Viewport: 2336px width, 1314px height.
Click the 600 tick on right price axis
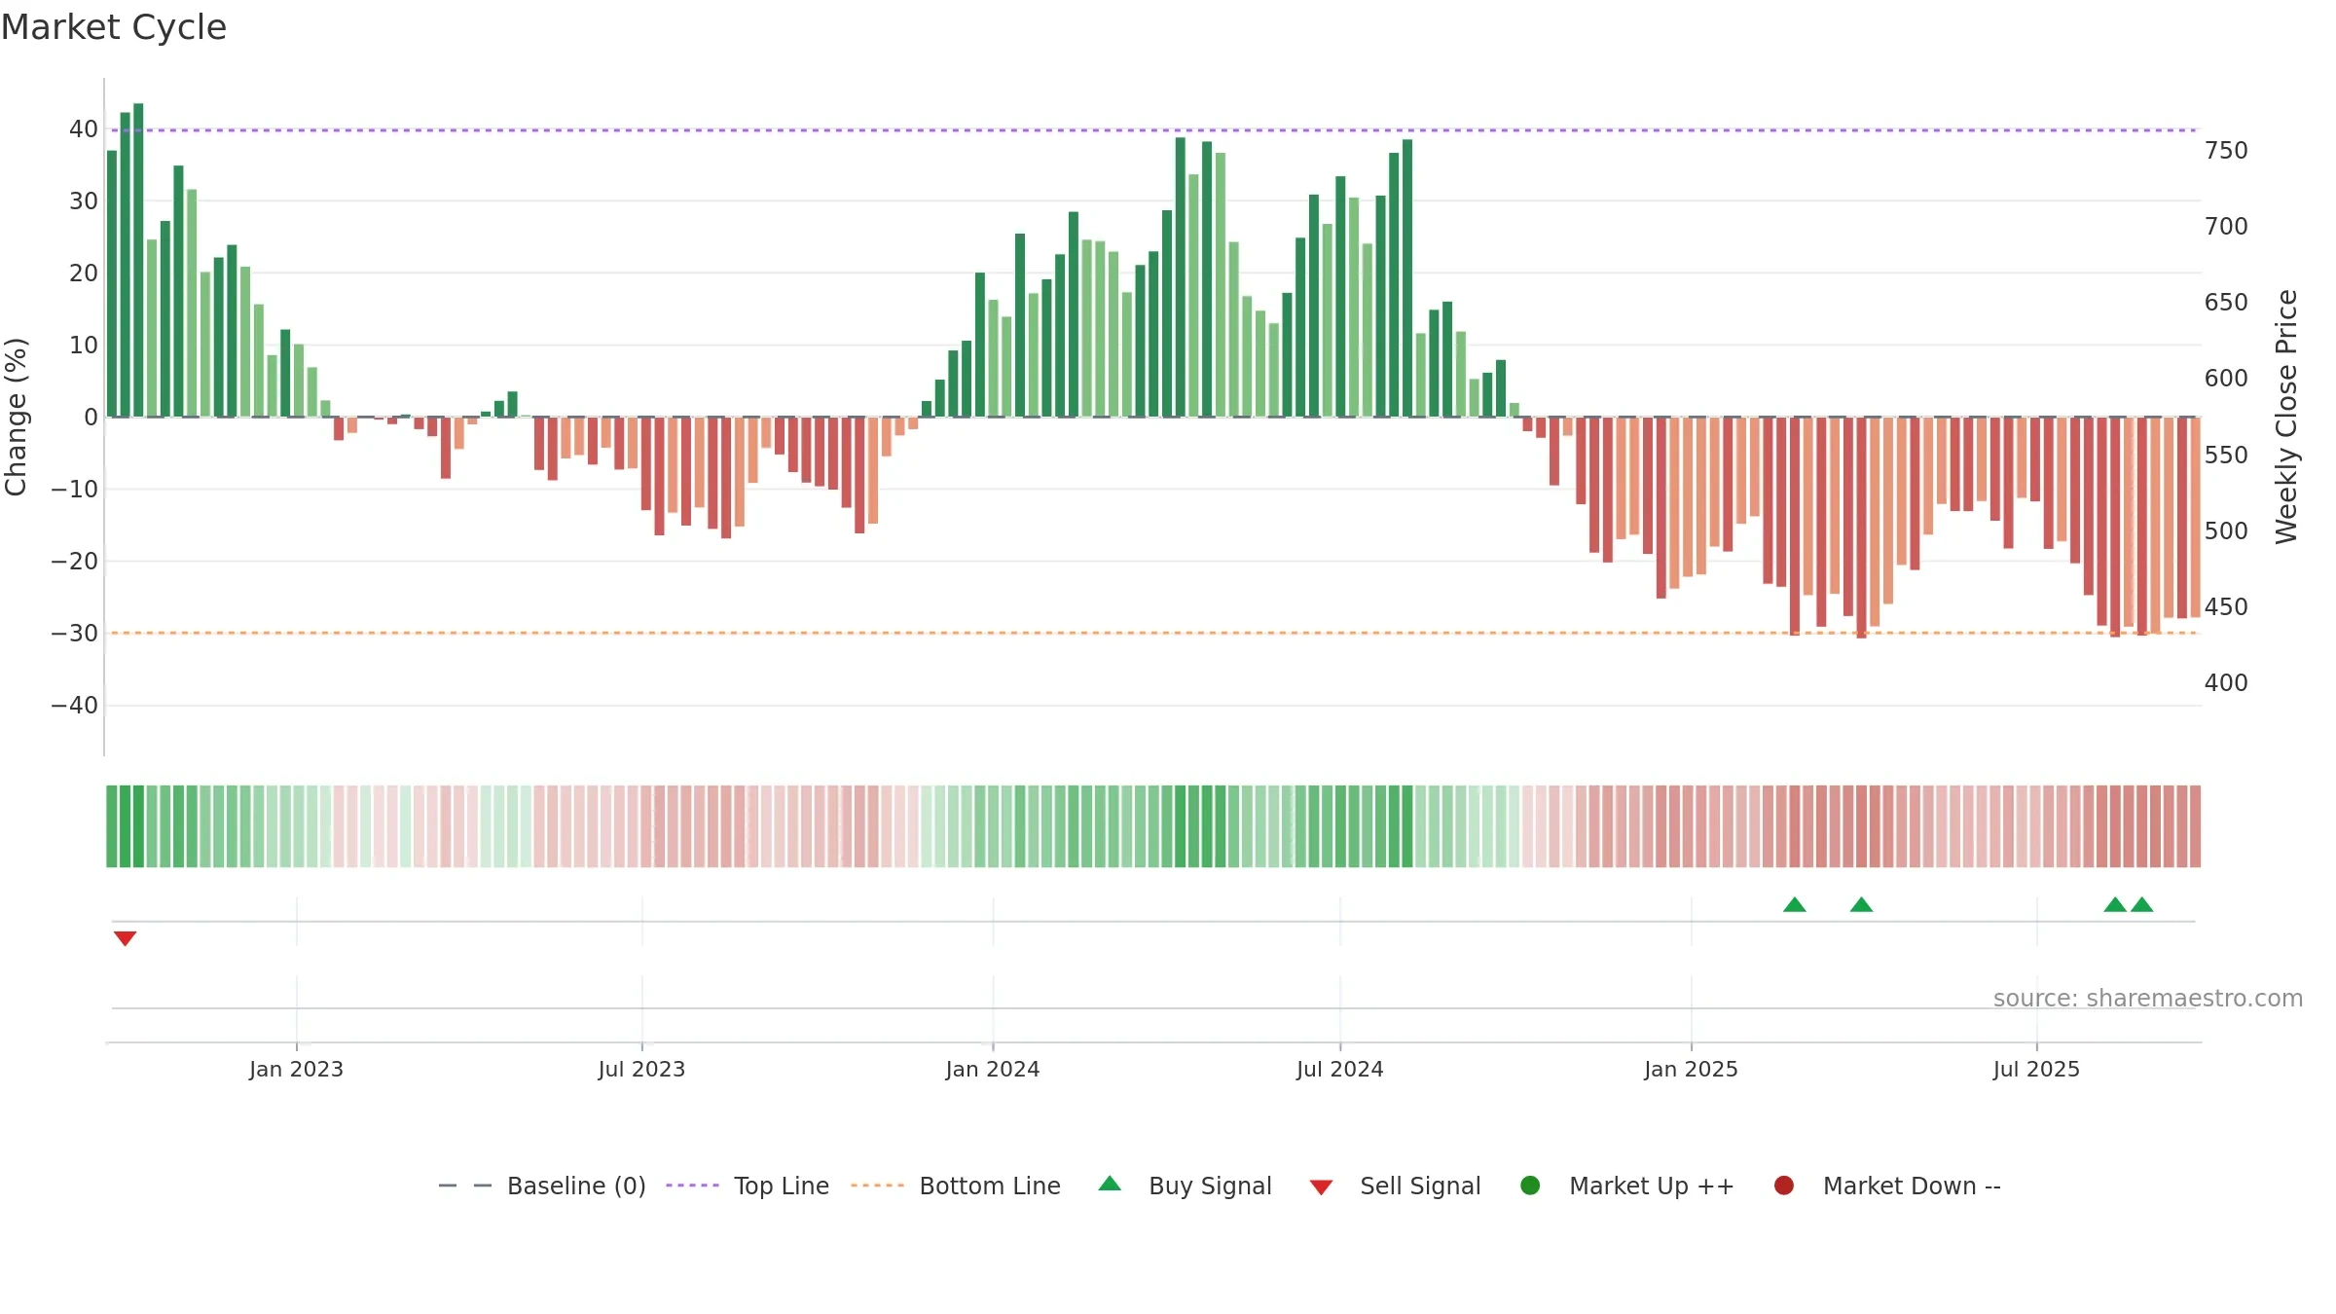click(x=2226, y=378)
